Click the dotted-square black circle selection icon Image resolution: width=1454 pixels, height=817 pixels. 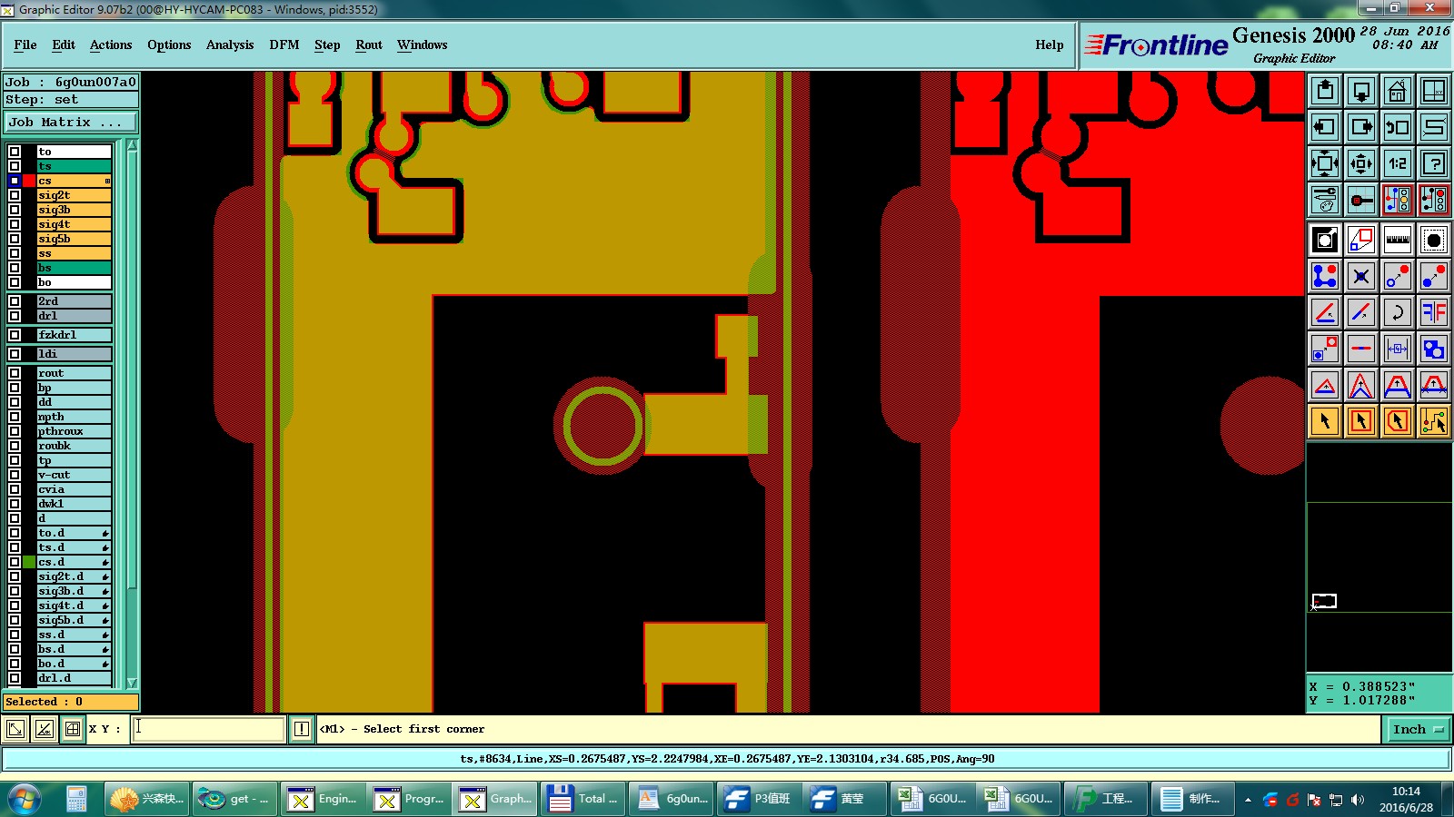click(x=1434, y=240)
